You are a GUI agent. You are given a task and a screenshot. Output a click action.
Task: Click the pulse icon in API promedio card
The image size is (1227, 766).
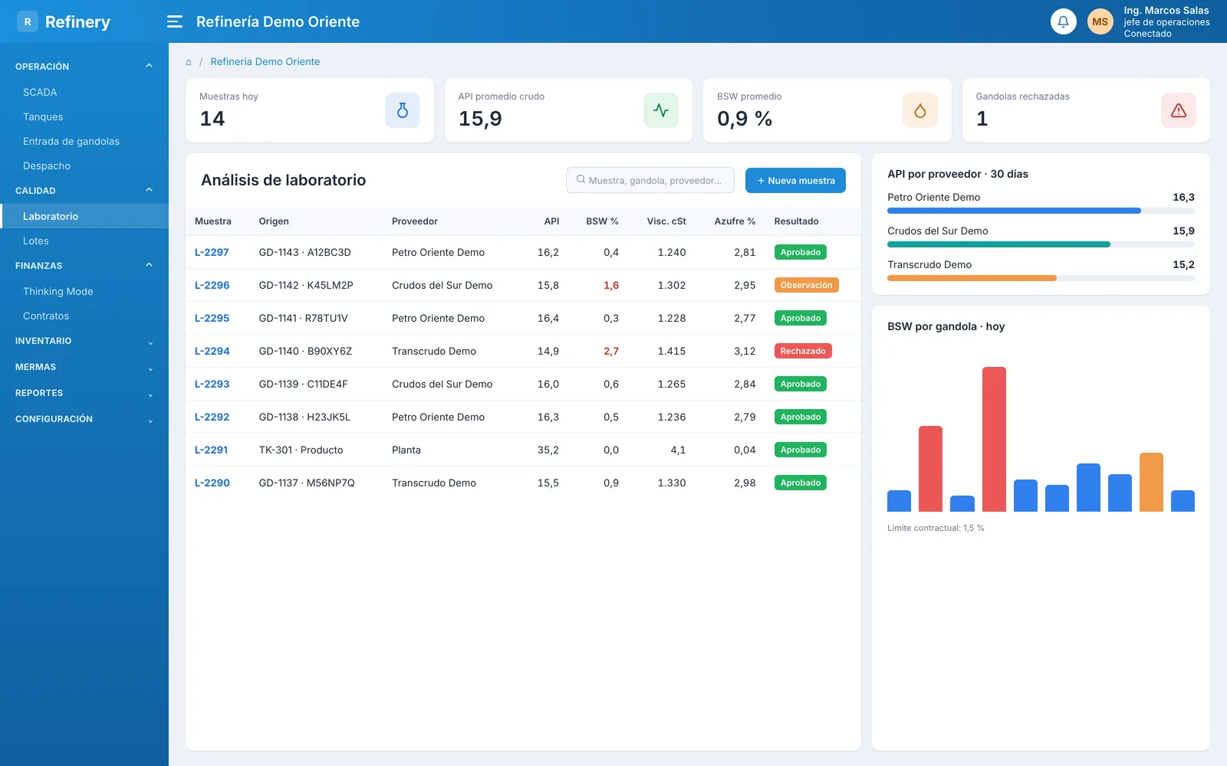point(661,110)
